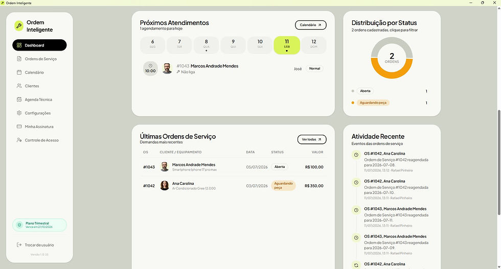This screenshot has width=501, height=269.
Task: Click the Calendário button arrow icon
Action: pyautogui.click(x=320, y=25)
